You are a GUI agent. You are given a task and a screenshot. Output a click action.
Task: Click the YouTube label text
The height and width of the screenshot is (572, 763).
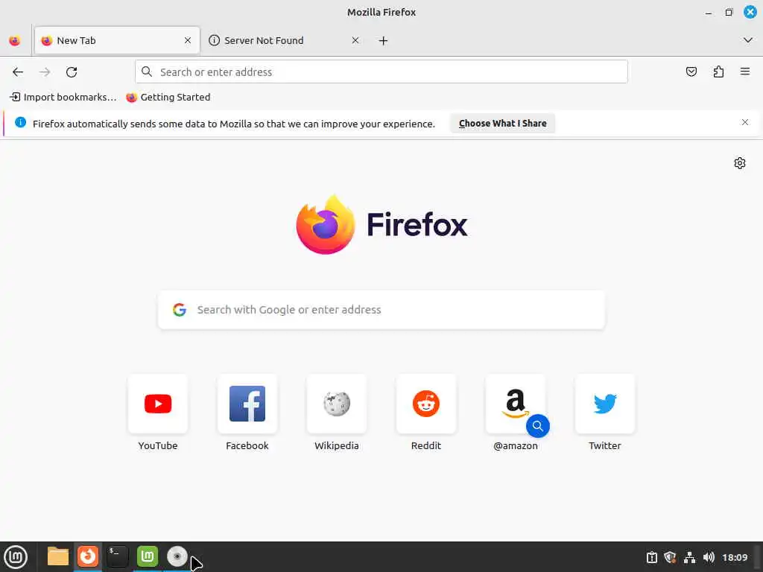pos(158,445)
